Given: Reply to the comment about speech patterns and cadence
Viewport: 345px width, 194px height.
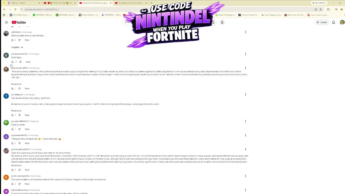Looking at the screenshot, I should click(x=27, y=184).
